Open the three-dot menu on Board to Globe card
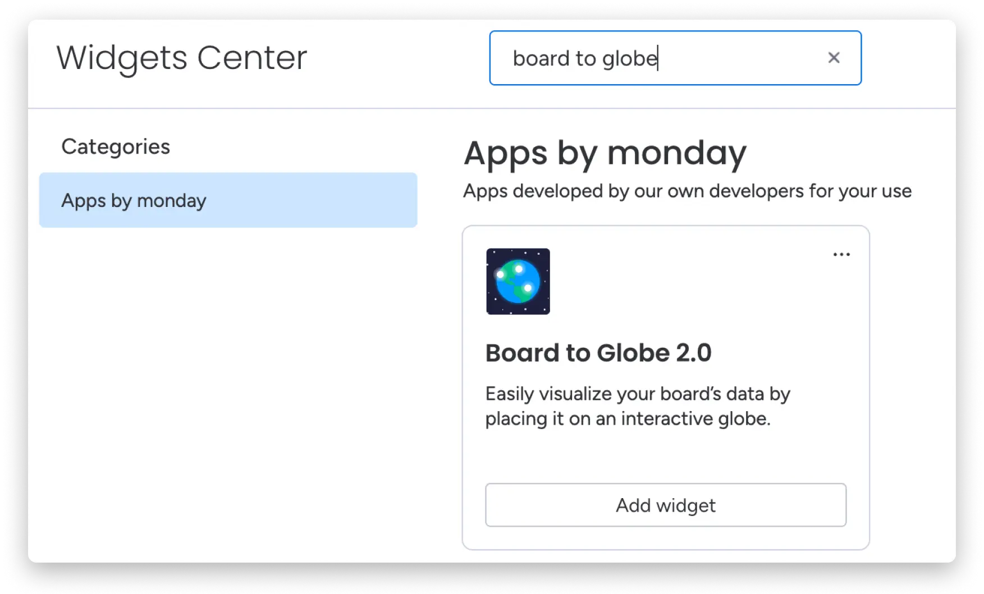 pyautogui.click(x=841, y=255)
